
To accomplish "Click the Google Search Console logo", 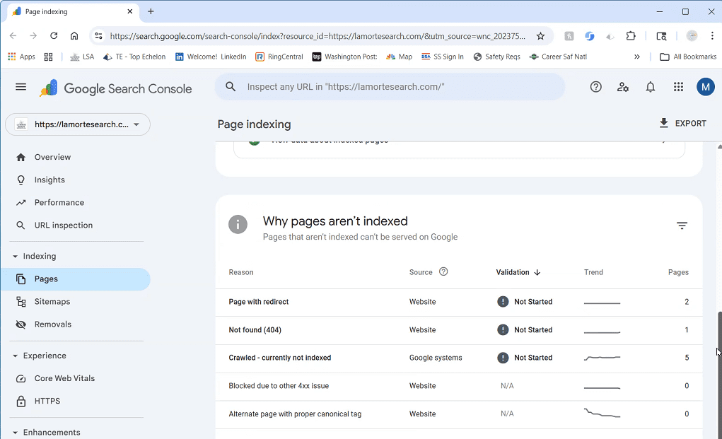I will click(115, 88).
